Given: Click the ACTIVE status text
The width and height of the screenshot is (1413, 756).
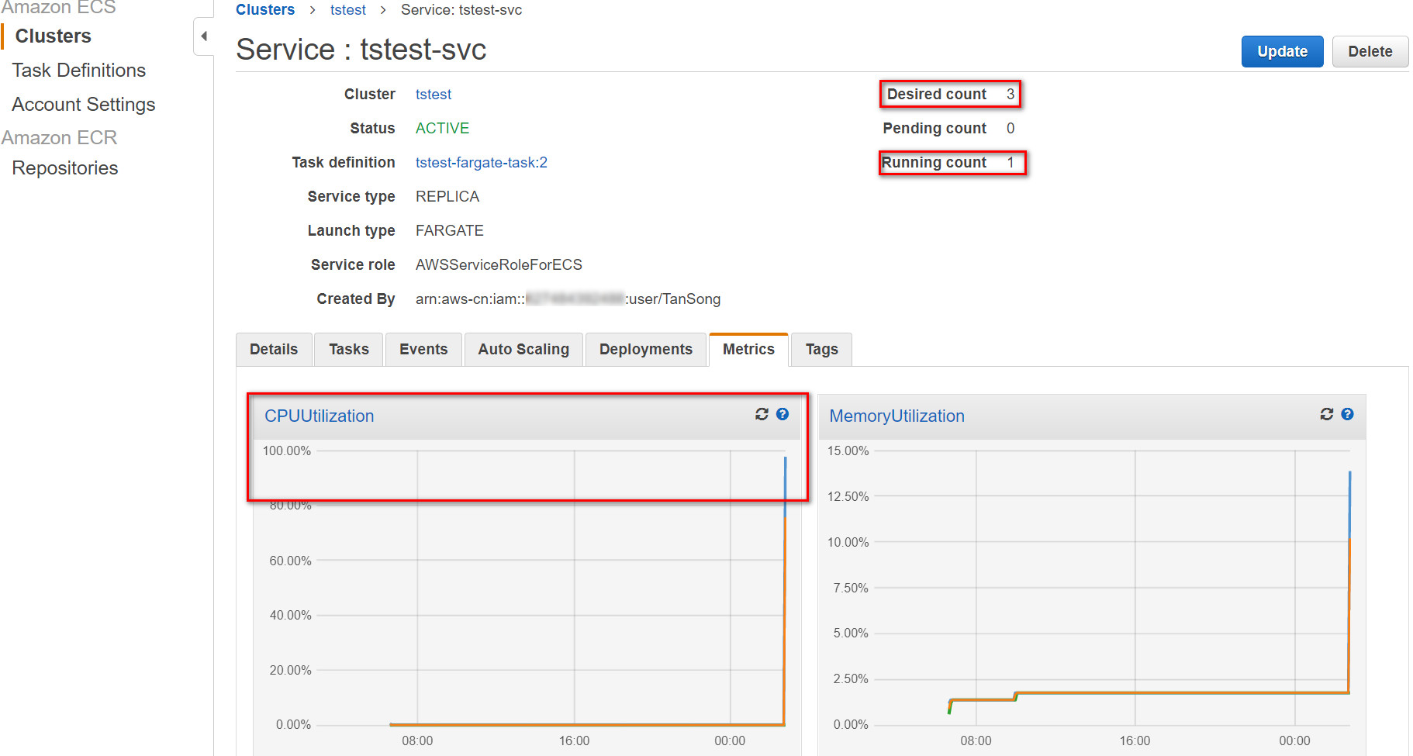Looking at the screenshot, I should point(442,128).
